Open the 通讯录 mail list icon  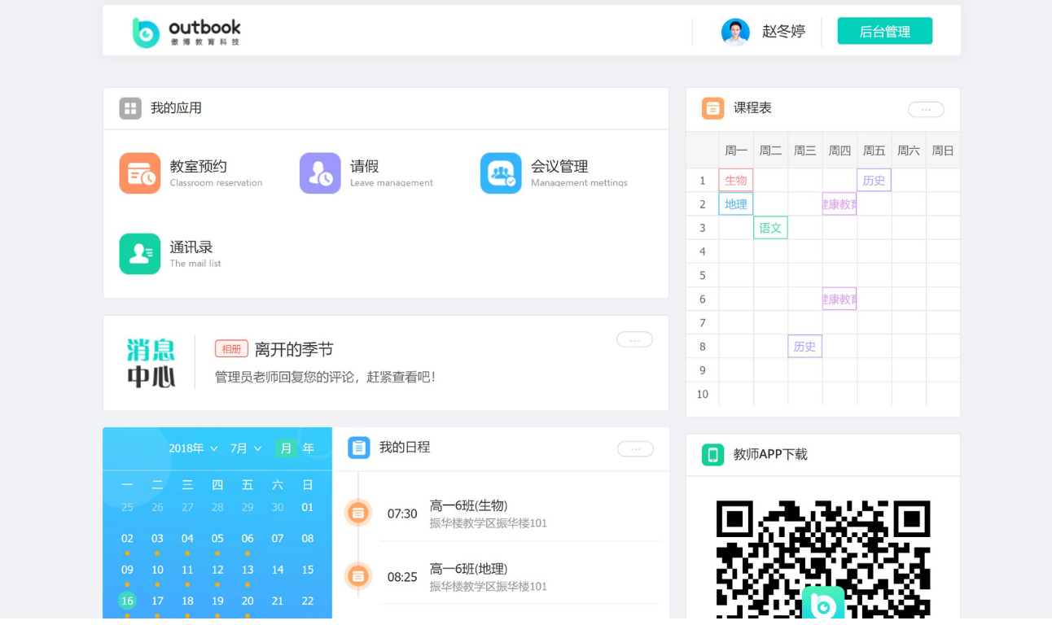tap(140, 254)
